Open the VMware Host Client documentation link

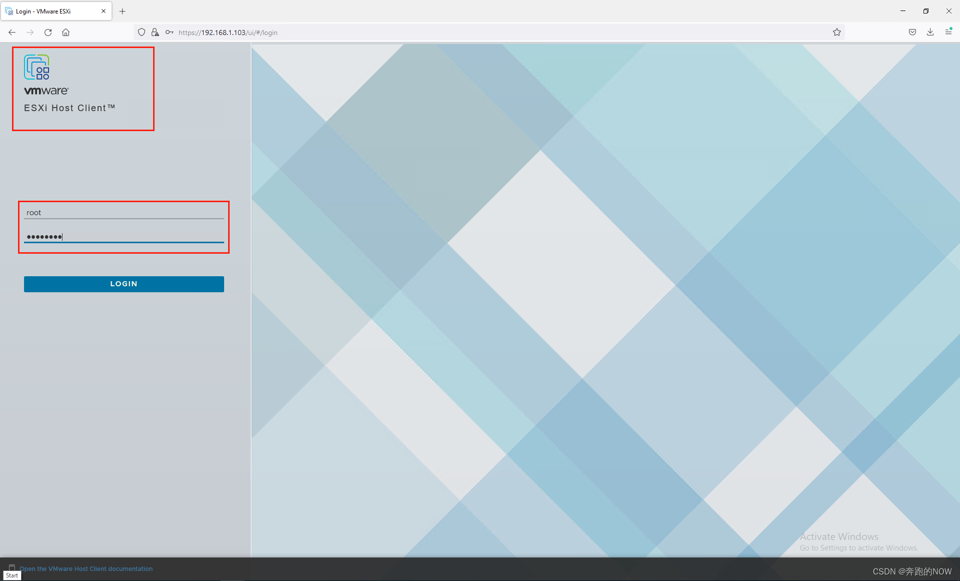86,569
